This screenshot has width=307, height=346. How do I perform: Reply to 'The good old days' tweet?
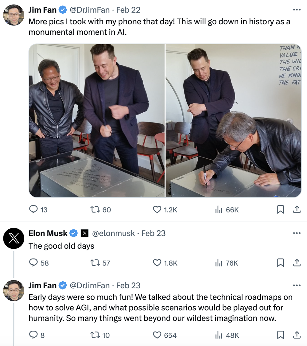(33, 263)
